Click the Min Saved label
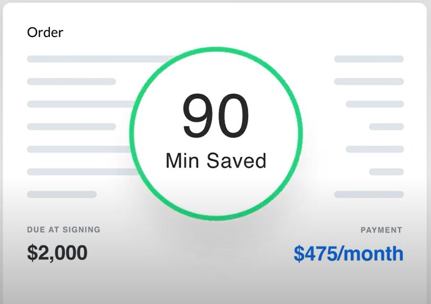Image resolution: width=431 pixels, height=304 pixels. click(216, 161)
